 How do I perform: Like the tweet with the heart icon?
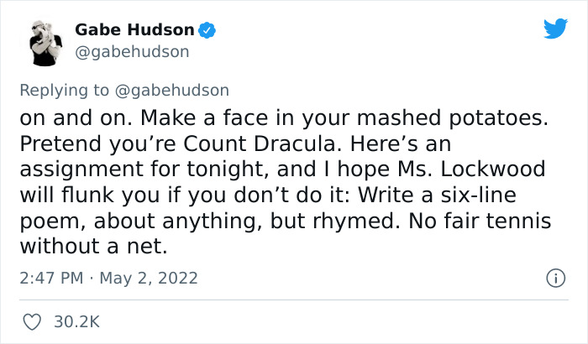coord(34,321)
